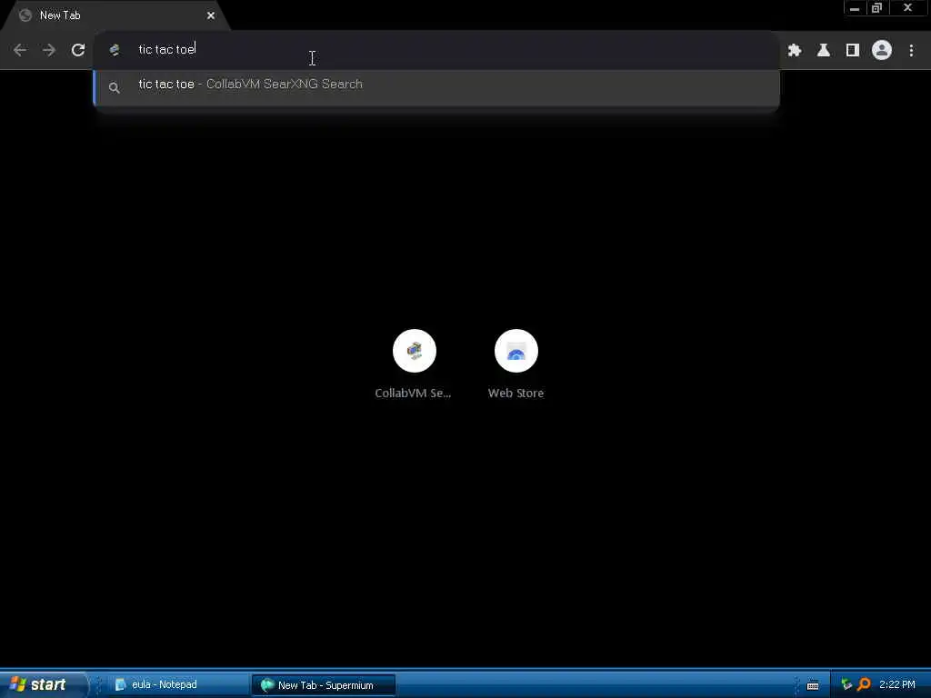Select the New Tab browser tab

coord(115,15)
